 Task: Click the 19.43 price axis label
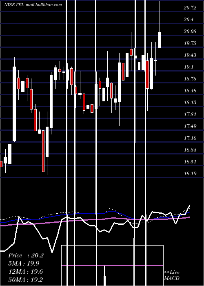(x=190, y=55)
